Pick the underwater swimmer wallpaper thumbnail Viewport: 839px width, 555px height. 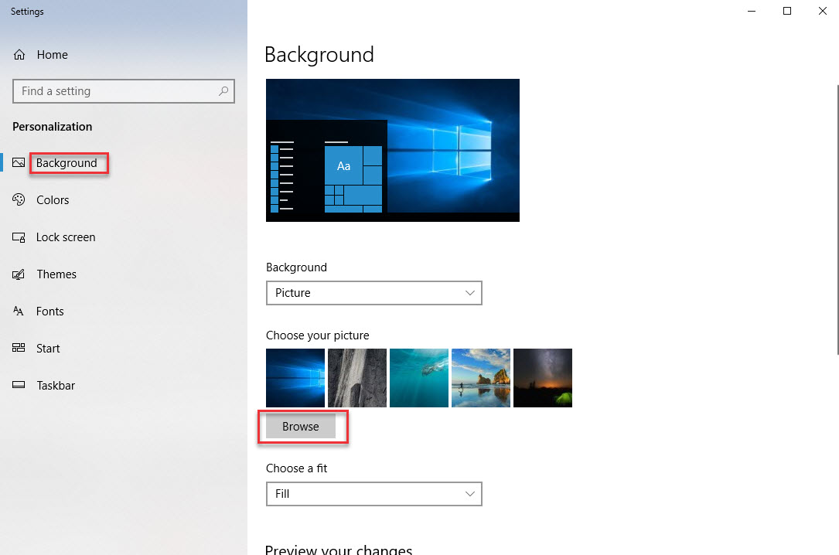(419, 378)
